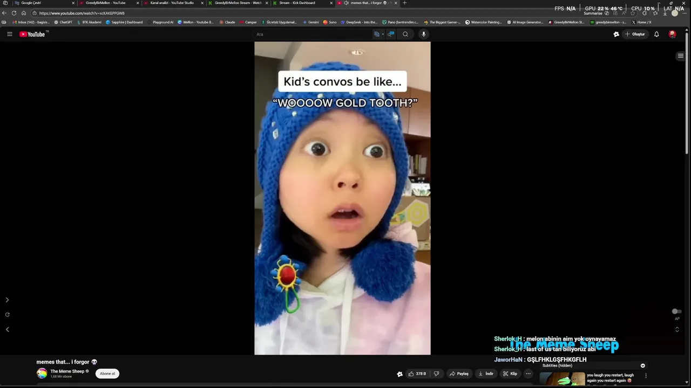Switch to Stream - Kick Dashboard tab

302,3
